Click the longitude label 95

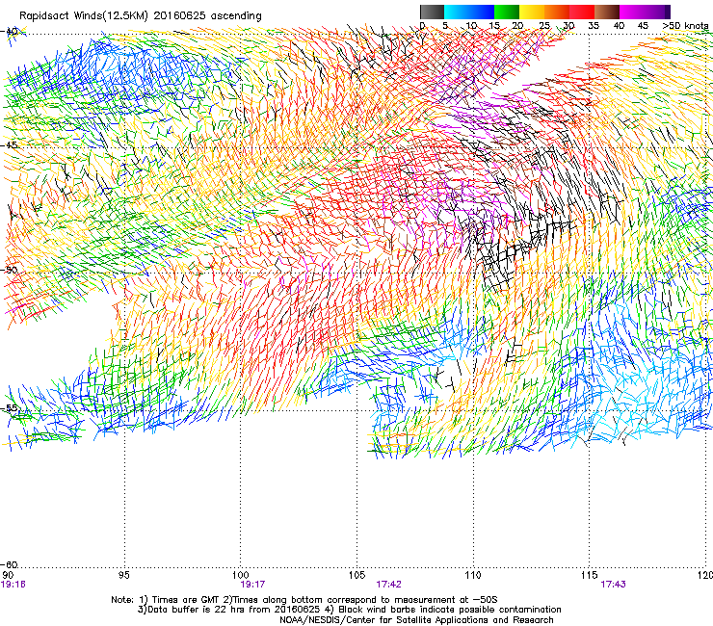click(123, 576)
